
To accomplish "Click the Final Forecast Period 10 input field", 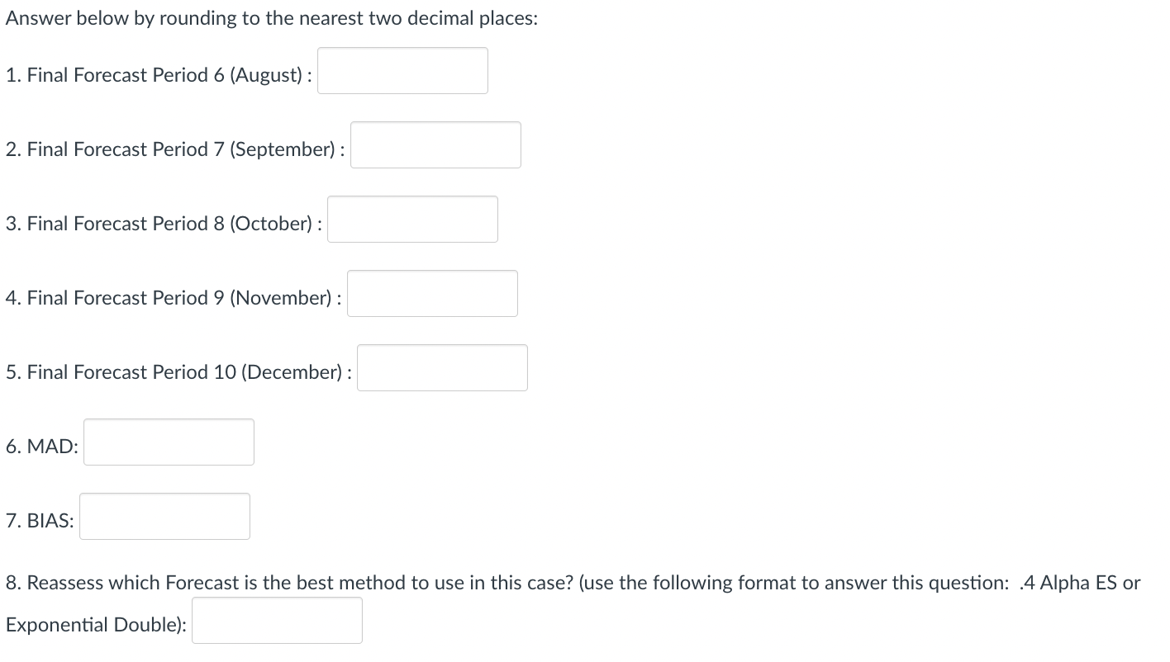I will click(x=442, y=367).
